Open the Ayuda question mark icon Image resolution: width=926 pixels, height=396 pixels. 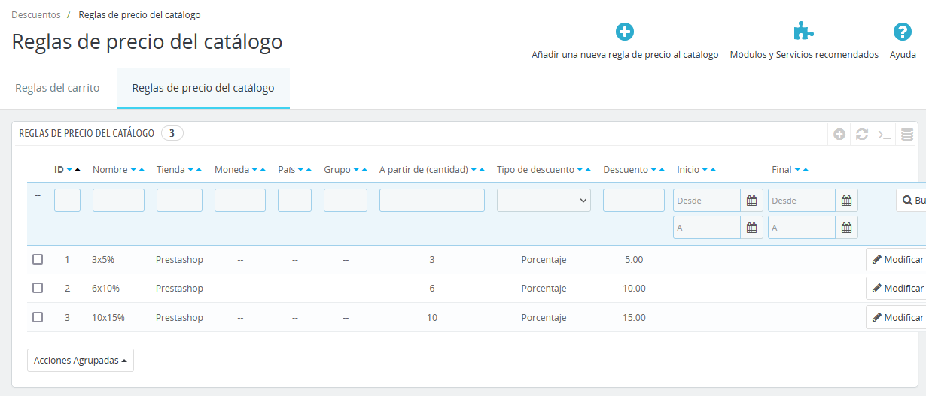click(903, 32)
